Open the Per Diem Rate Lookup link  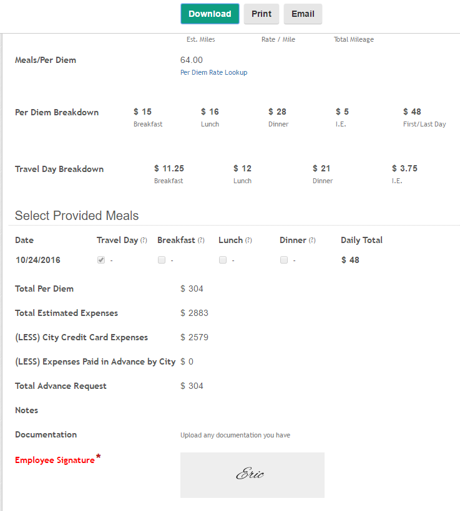coord(213,72)
